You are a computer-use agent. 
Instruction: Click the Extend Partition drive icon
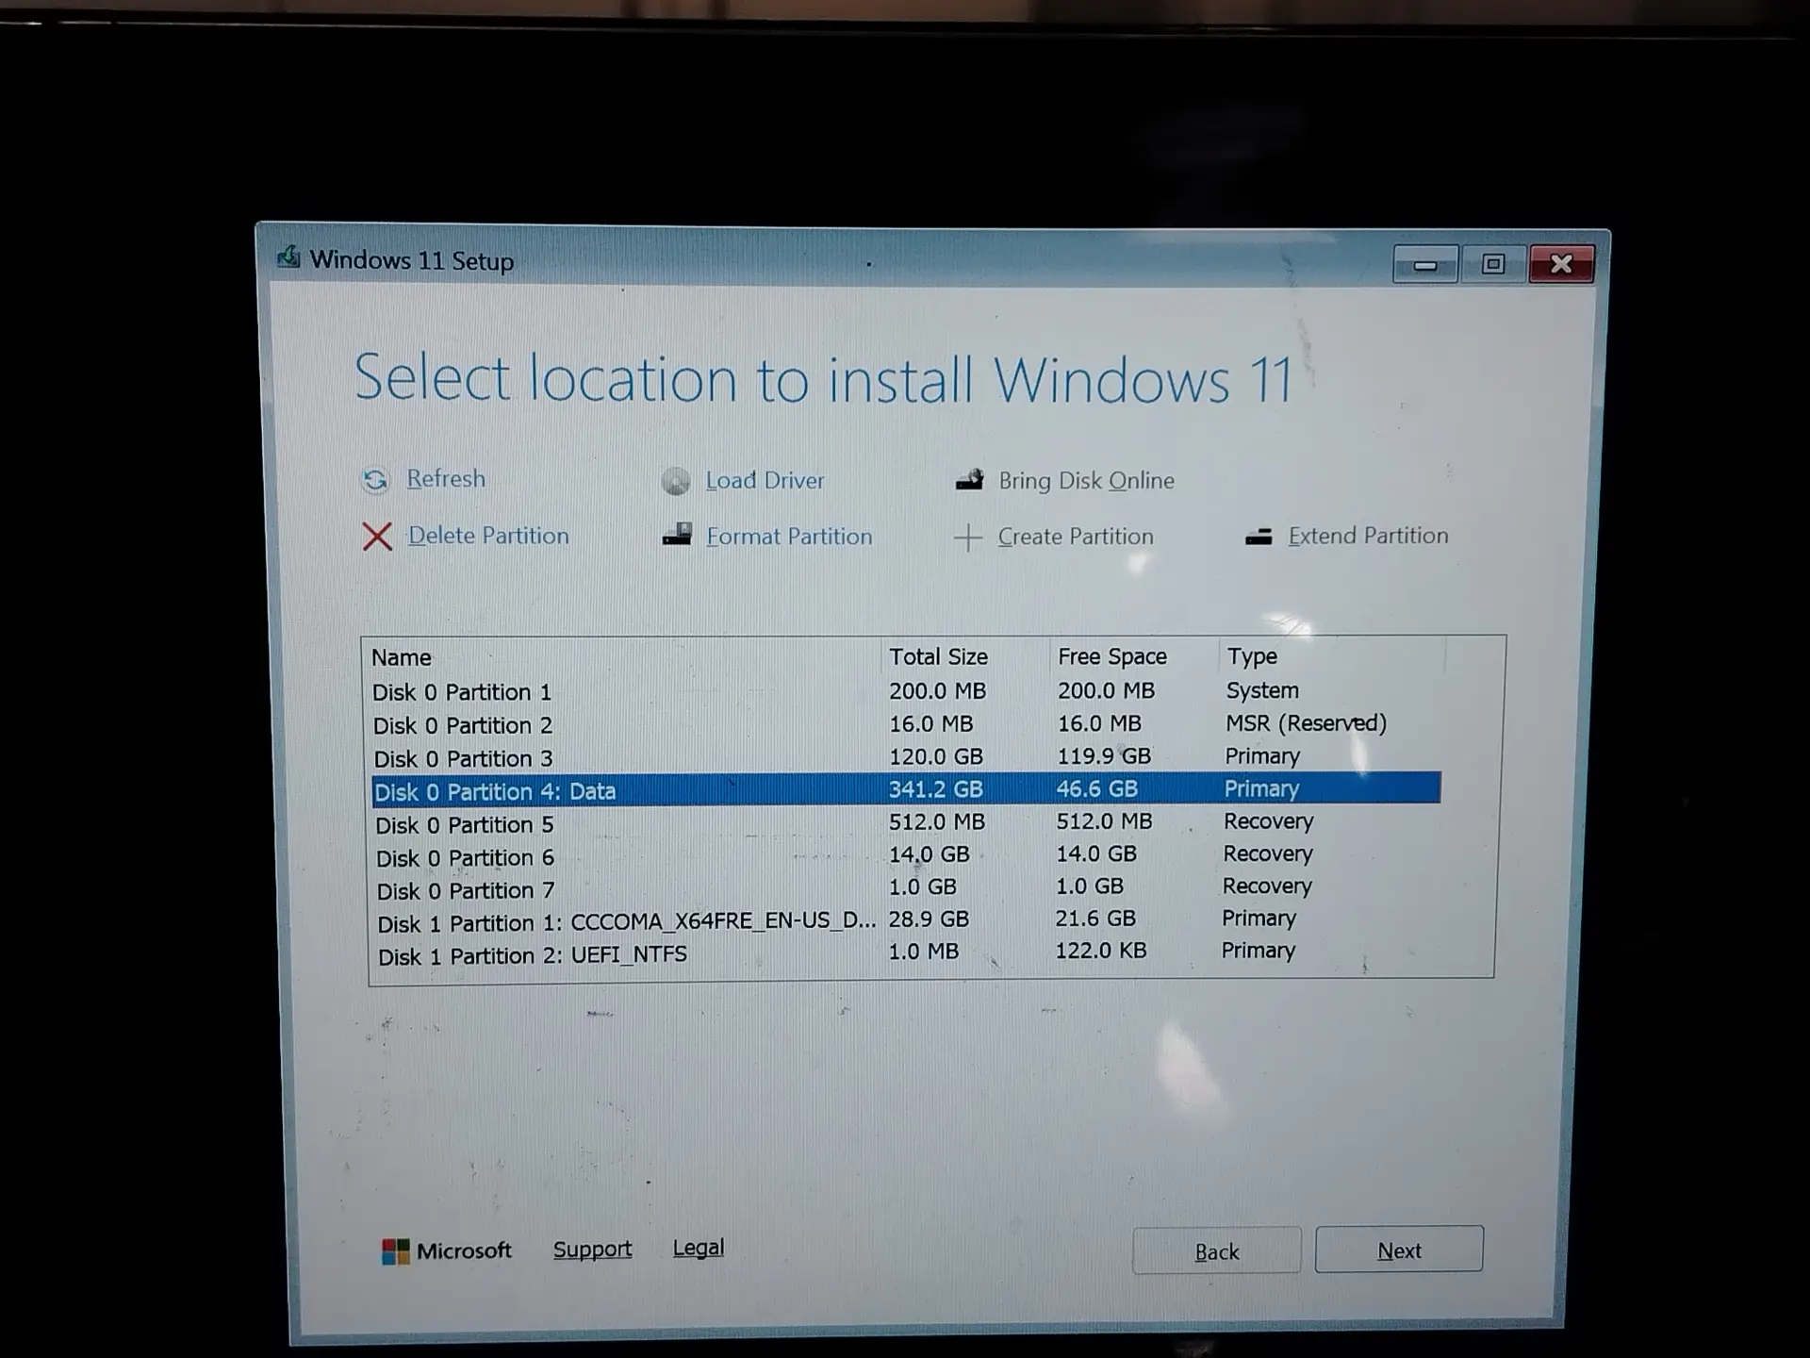[x=1259, y=537]
